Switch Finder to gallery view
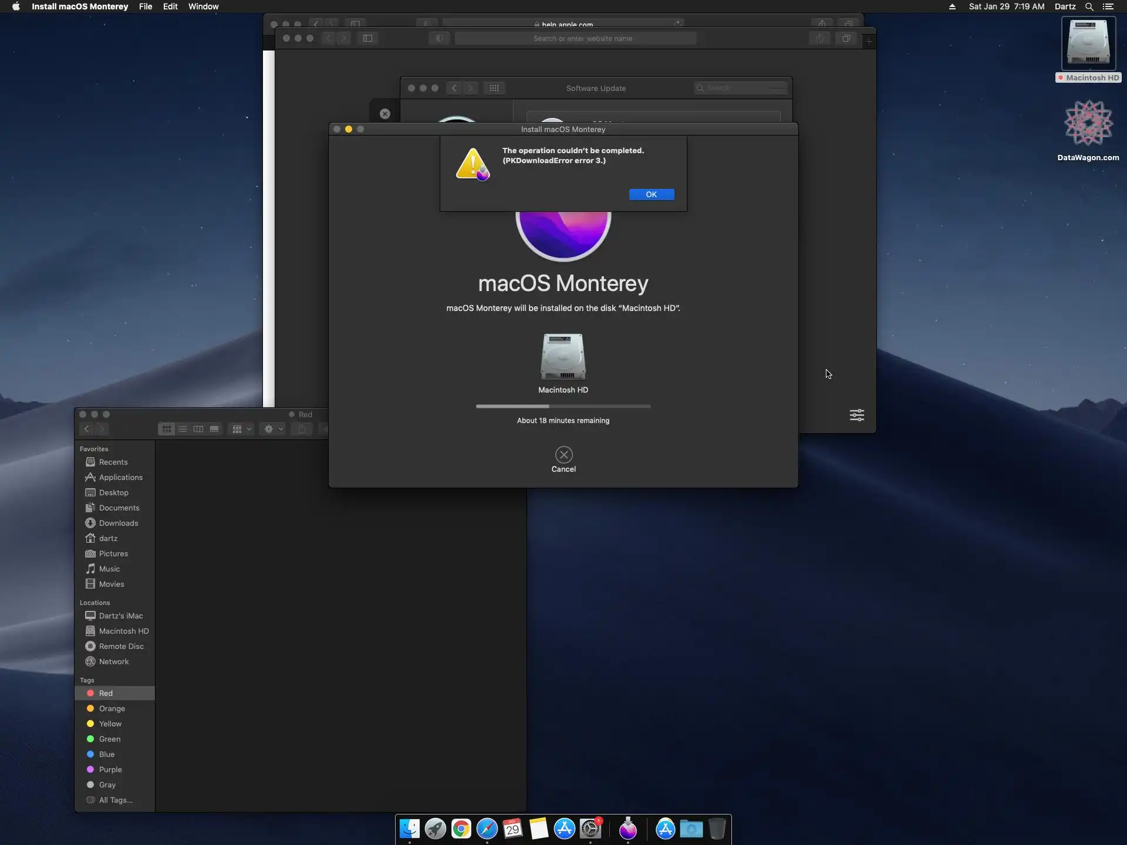Viewport: 1127px width, 845px height. click(x=214, y=429)
